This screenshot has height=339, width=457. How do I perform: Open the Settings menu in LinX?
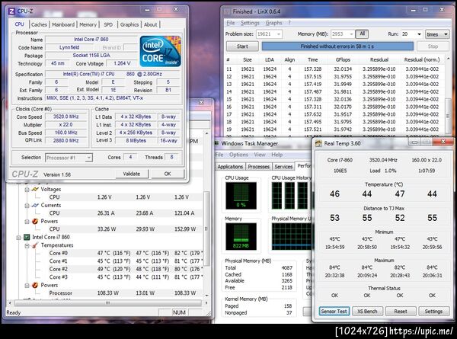tap(250, 23)
